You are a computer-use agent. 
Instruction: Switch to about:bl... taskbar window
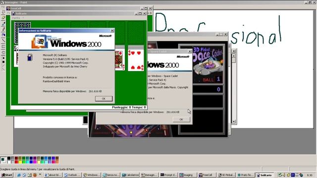click(53, 175)
